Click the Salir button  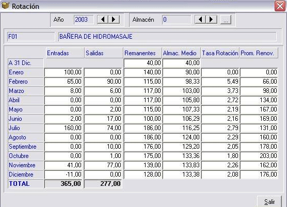point(269,201)
